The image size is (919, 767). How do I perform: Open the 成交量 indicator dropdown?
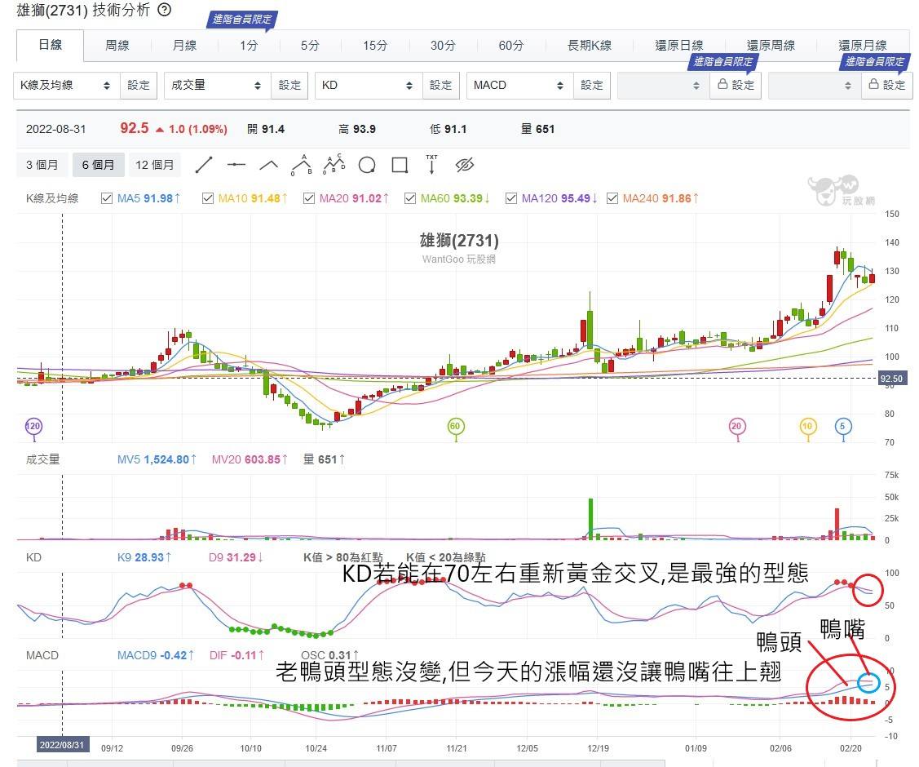coord(218,86)
